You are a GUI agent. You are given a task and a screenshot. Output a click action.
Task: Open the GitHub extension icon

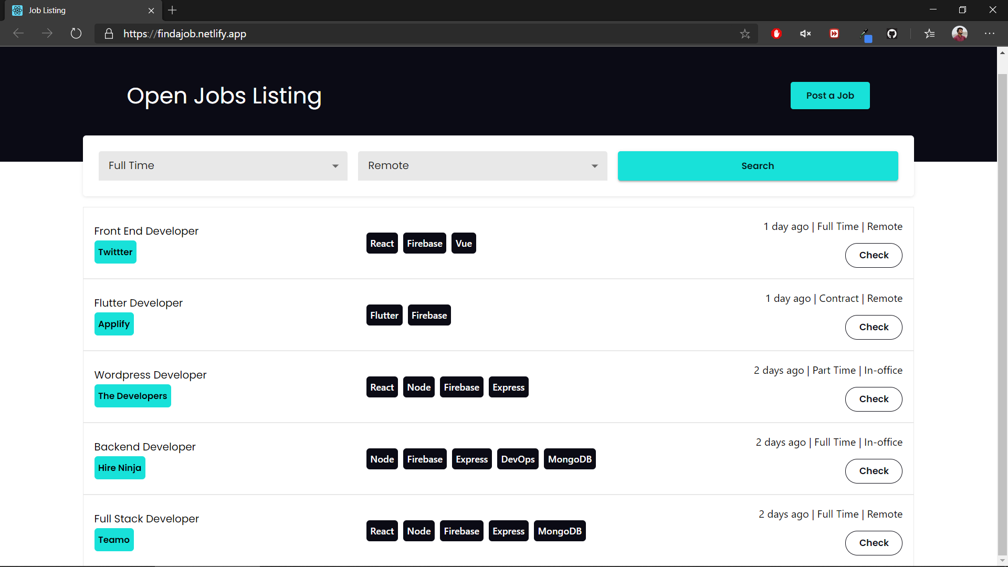click(892, 34)
